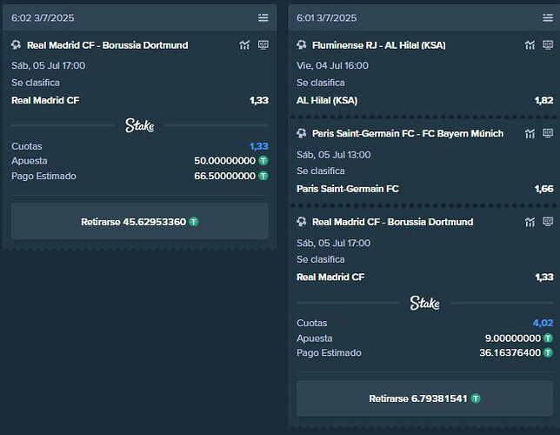Click the 36.16376400 Pago Estimado amount
The image size is (560, 435).
coord(510,353)
